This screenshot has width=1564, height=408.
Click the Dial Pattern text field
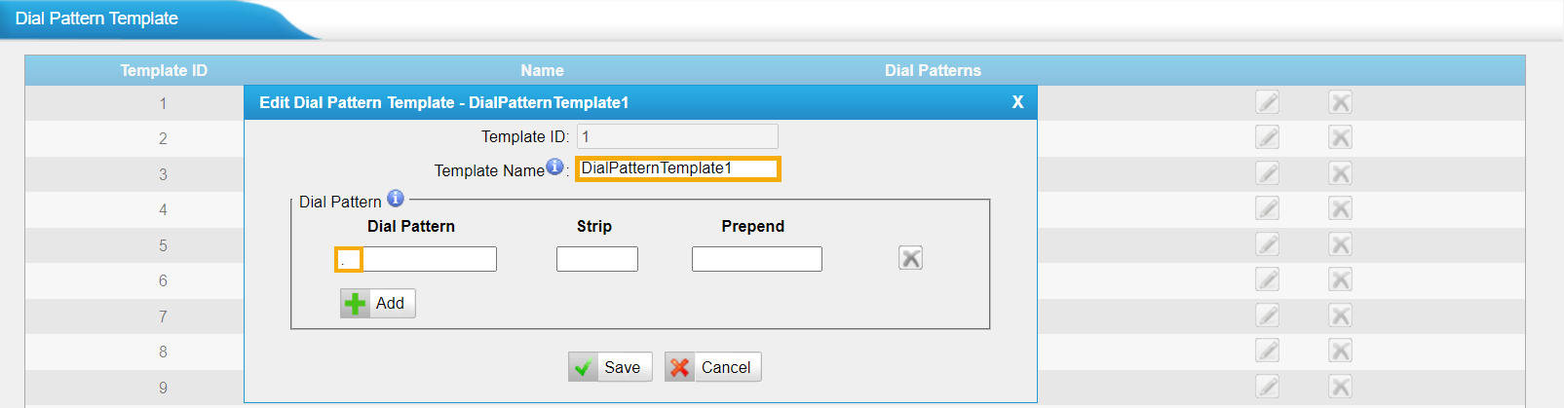pos(416,259)
